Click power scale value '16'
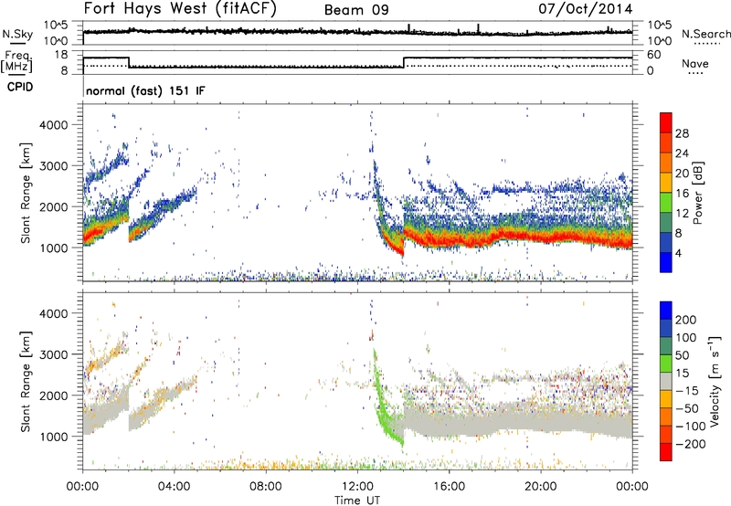The height and width of the screenshot is (506, 731). pos(682,194)
